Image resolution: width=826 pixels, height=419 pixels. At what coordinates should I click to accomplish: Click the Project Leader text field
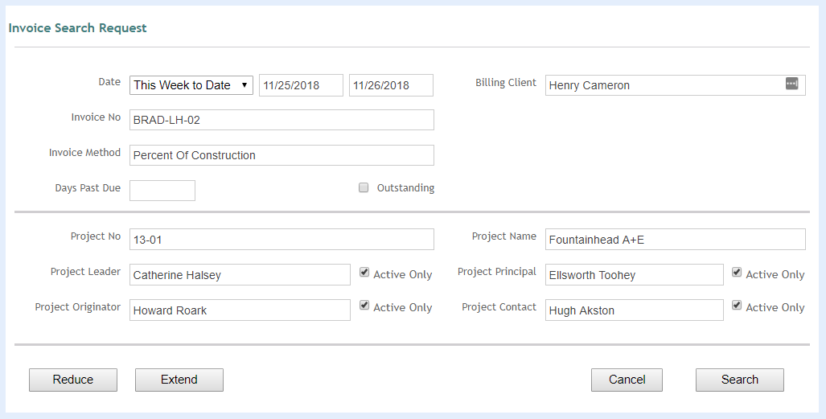pos(240,274)
